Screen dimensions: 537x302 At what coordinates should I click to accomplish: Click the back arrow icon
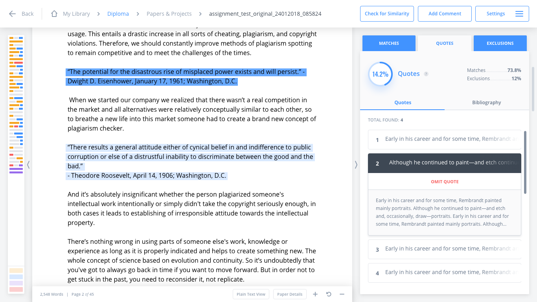tap(12, 14)
